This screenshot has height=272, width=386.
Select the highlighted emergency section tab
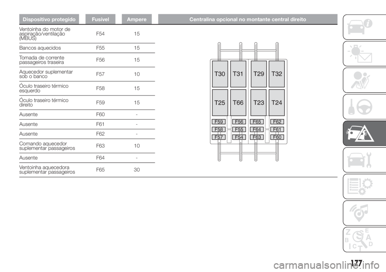(x=365, y=134)
